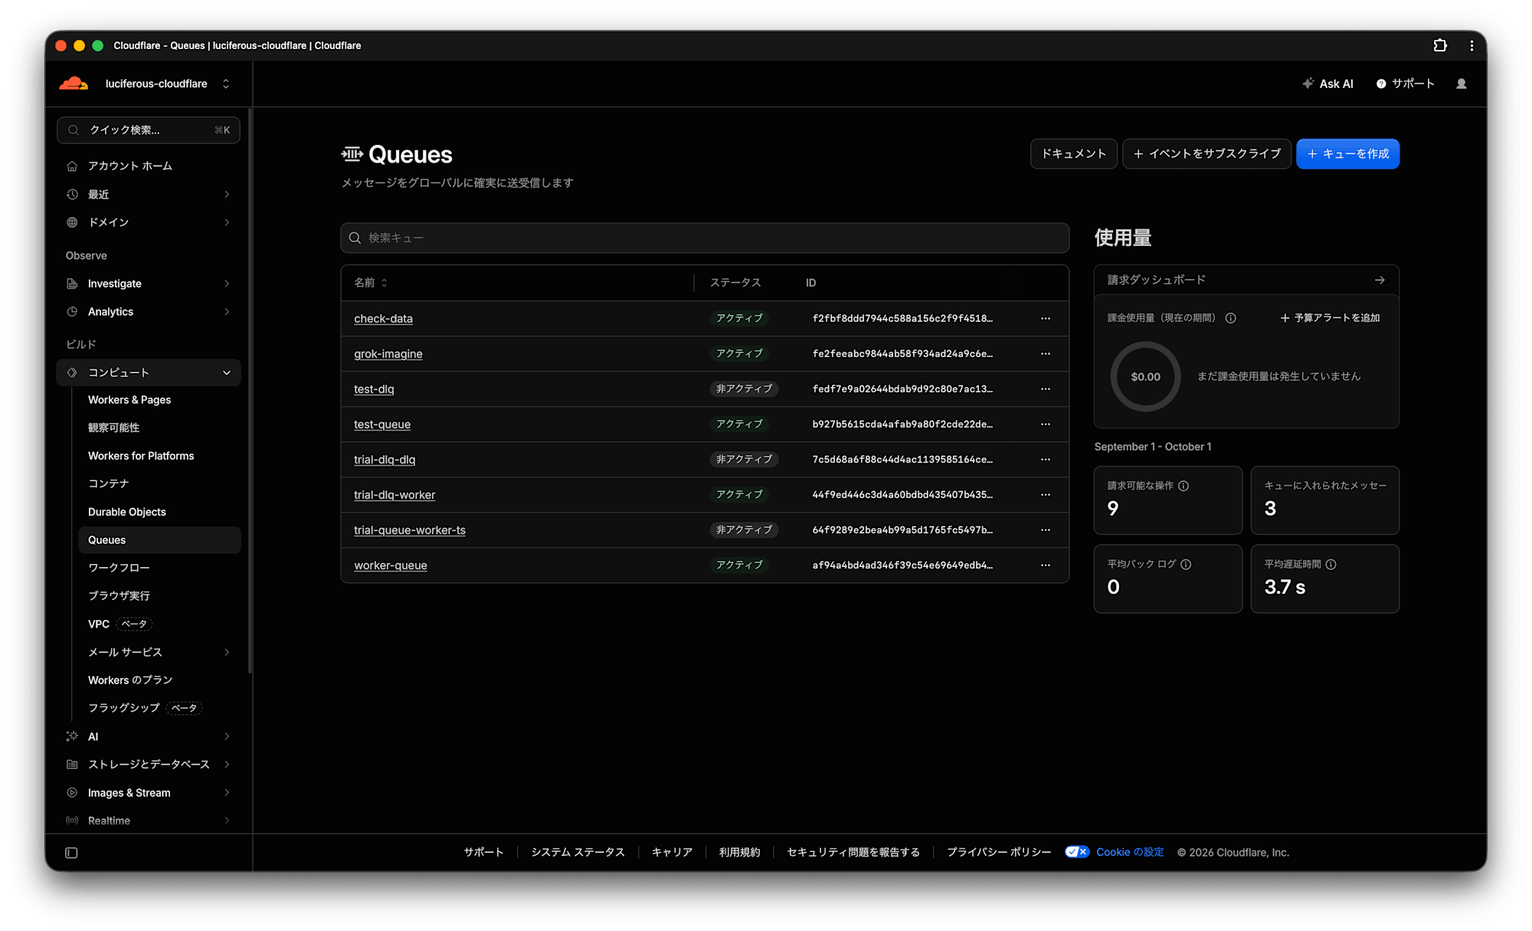Open row actions for test-dlq queue
Image resolution: width=1532 pixels, height=931 pixels.
click(1046, 388)
